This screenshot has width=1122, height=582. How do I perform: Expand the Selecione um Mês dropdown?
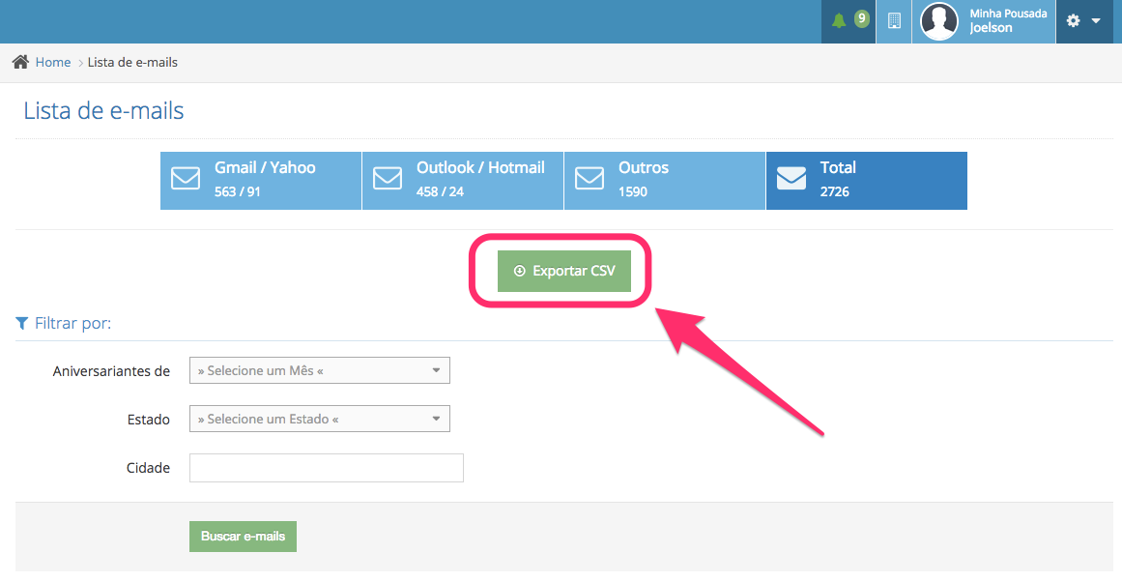[x=320, y=370]
